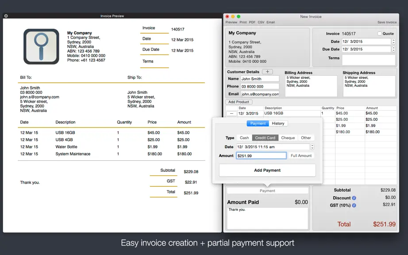408x255 pixels.
Task: Export the invoice as CSV
Action: pyautogui.click(x=261, y=23)
